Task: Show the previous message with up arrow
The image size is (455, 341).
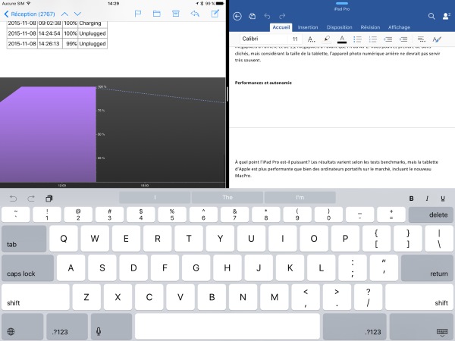Action: (64, 14)
